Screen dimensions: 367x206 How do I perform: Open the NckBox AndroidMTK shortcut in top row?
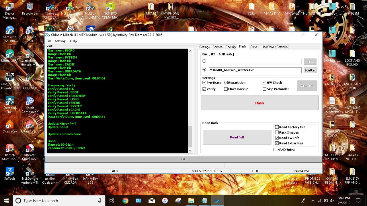(x=90, y=10)
